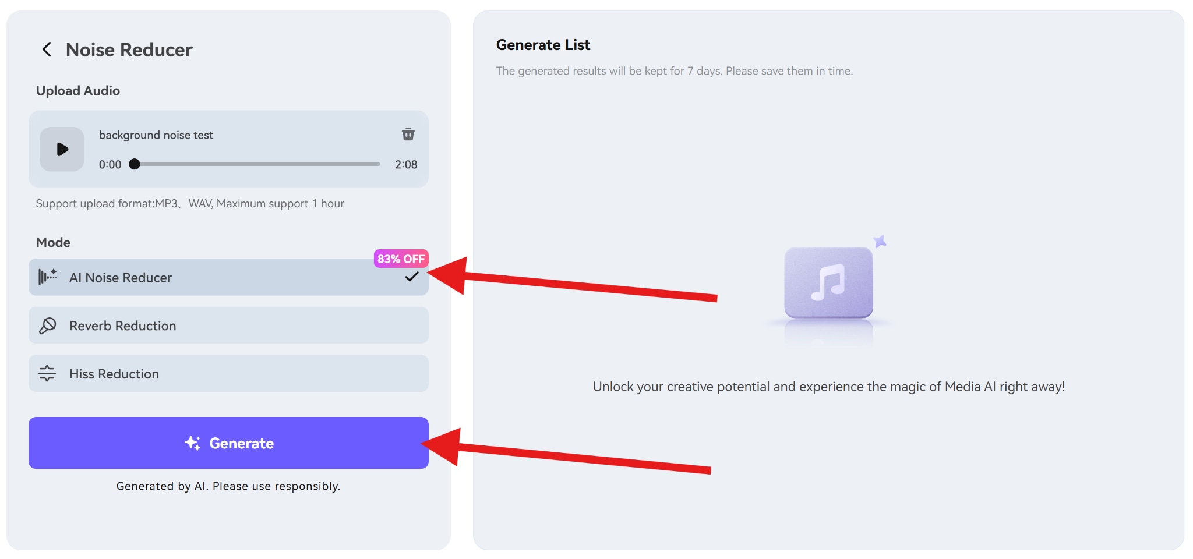This screenshot has height=559, width=1193.
Task: Click the checkmark on AI Noise Reducer
Action: tap(412, 277)
